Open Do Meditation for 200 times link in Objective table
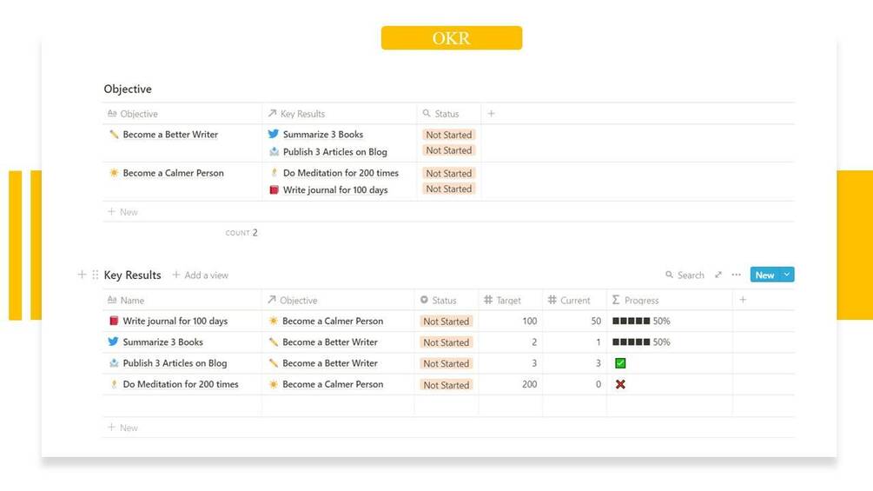873x491 pixels. click(x=341, y=173)
